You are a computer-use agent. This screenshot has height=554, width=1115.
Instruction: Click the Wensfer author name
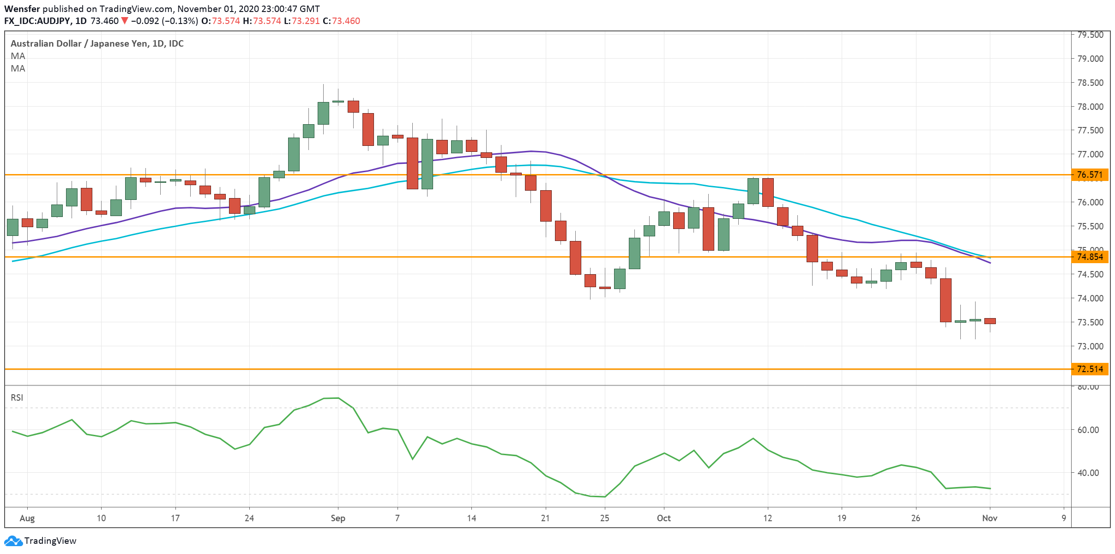[x=22, y=9]
